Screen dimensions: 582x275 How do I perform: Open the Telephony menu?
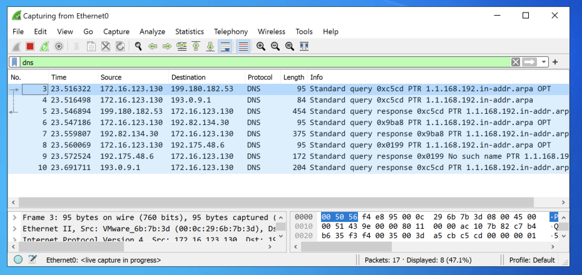click(x=230, y=31)
